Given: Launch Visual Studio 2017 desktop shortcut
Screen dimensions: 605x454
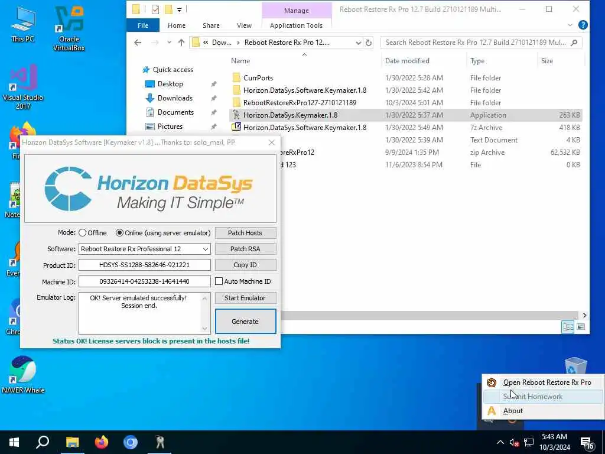Looking at the screenshot, I should [x=23, y=86].
